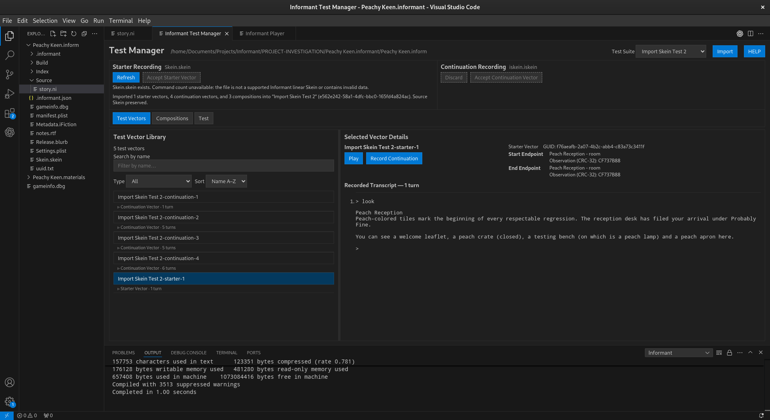Image resolution: width=770 pixels, height=420 pixels.
Task: Click the Import button
Action: click(725, 51)
